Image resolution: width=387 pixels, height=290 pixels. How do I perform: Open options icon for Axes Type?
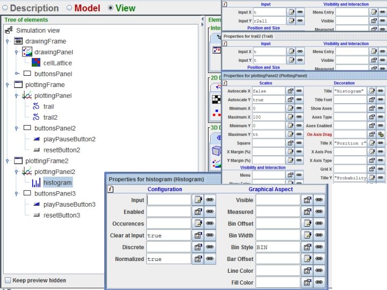(372, 117)
